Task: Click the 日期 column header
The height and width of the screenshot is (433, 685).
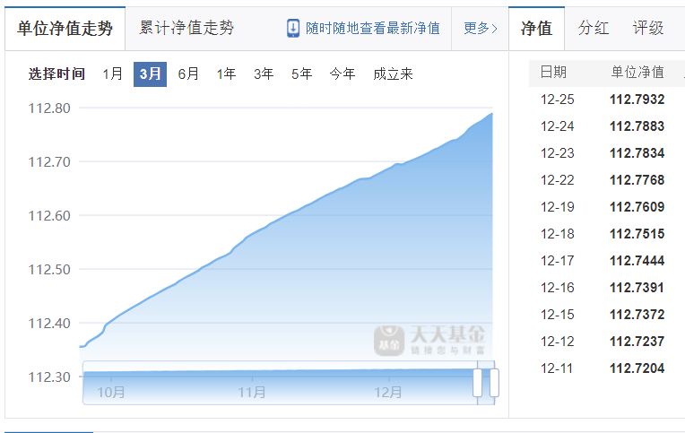Action: pyautogui.click(x=553, y=72)
